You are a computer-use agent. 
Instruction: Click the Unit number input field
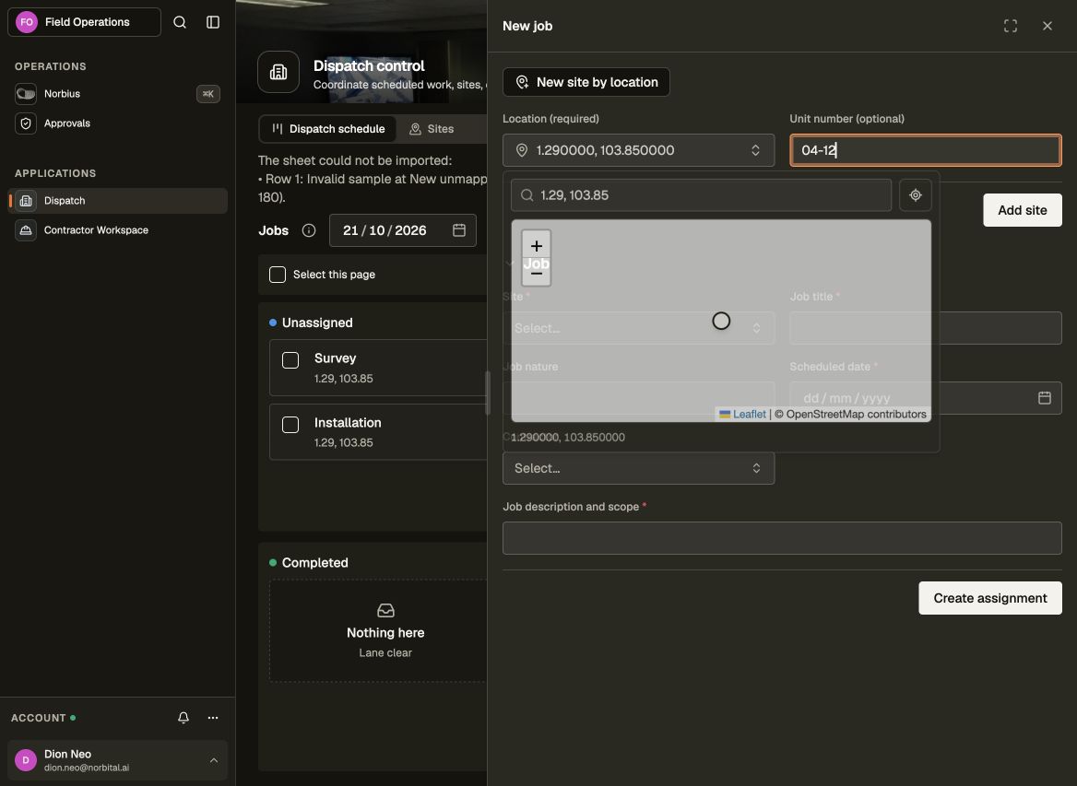point(925,150)
